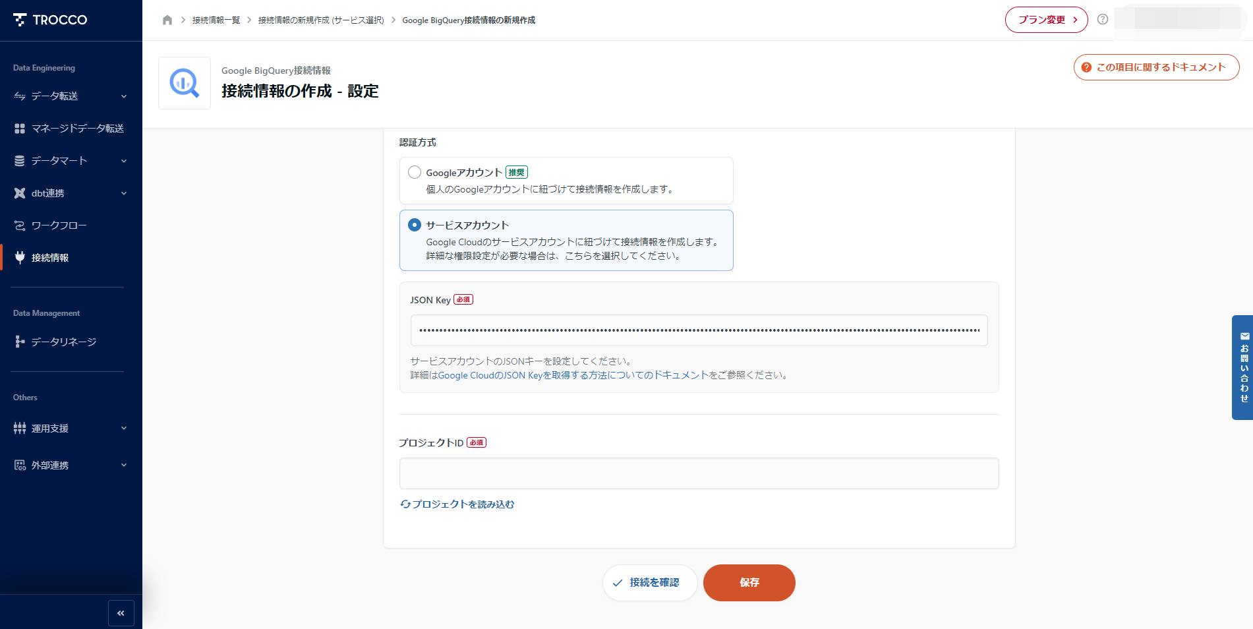This screenshot has width=1253, height=629.
Task: Open Google Cloud JSON Key documentation link
Action: [x=573, y=375]
